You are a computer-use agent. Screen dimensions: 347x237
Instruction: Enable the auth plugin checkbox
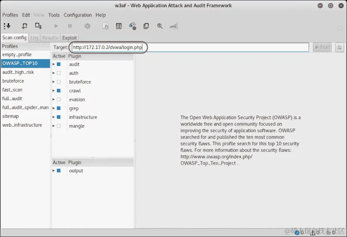tap(59, 73)
